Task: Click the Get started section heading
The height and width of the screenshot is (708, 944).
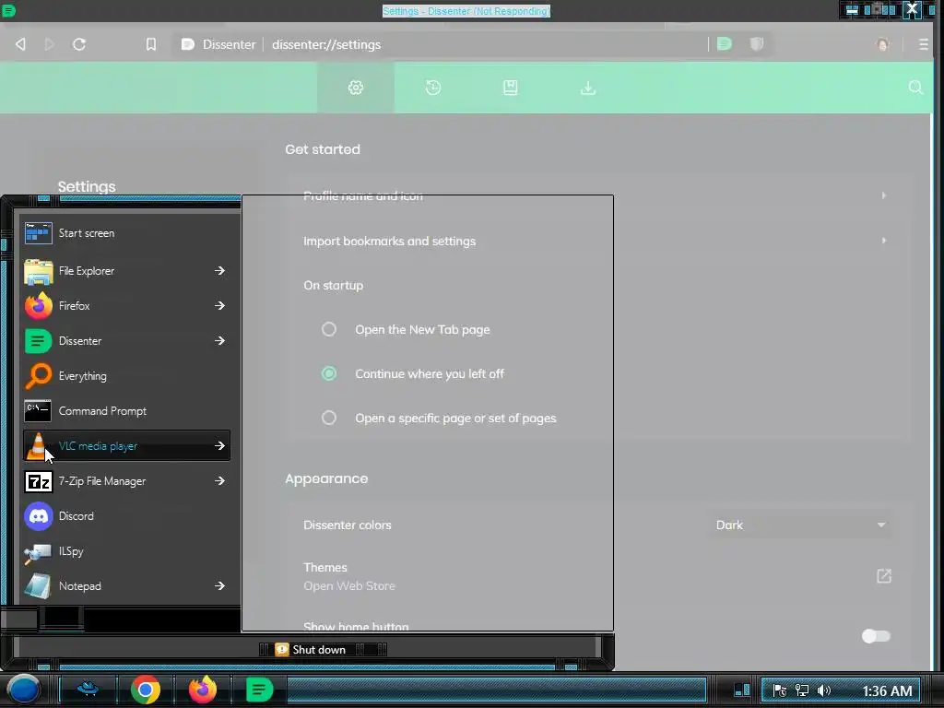Action: (323, 149)
